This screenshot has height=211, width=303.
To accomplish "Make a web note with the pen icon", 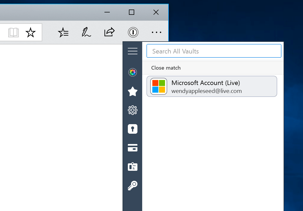I will click(86, 32).
